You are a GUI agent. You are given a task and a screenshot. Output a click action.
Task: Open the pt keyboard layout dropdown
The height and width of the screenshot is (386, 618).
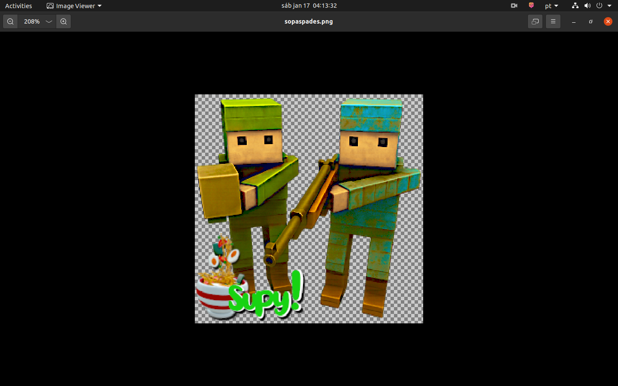point(551,6)
